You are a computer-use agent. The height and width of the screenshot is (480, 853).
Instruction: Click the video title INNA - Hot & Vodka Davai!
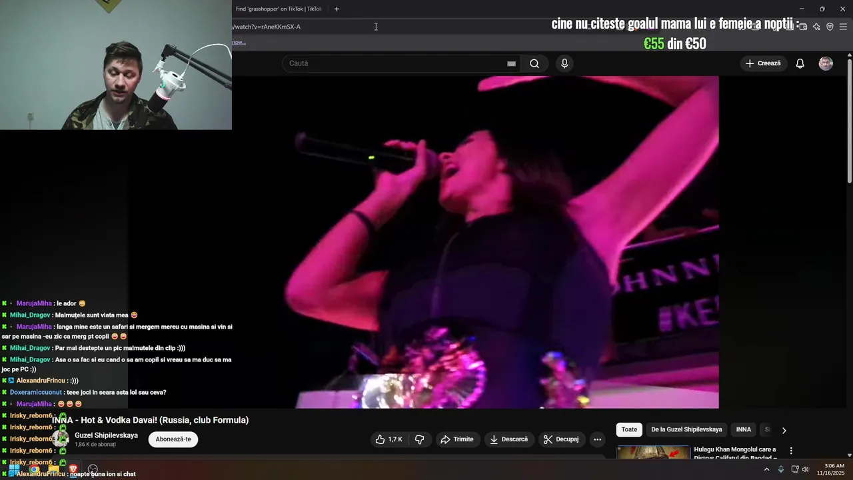pyautogui.click(x=151, y=420)
